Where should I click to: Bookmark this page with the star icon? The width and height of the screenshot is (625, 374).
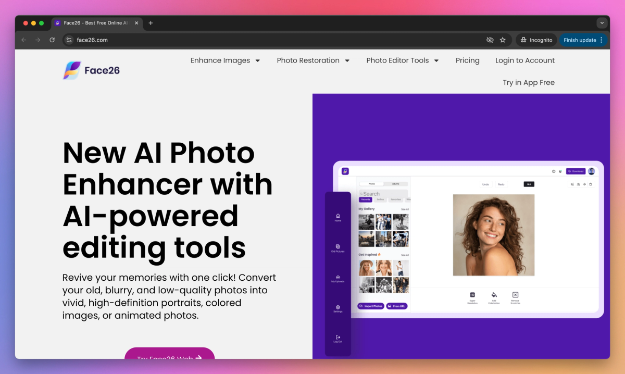tap(503, 40)
